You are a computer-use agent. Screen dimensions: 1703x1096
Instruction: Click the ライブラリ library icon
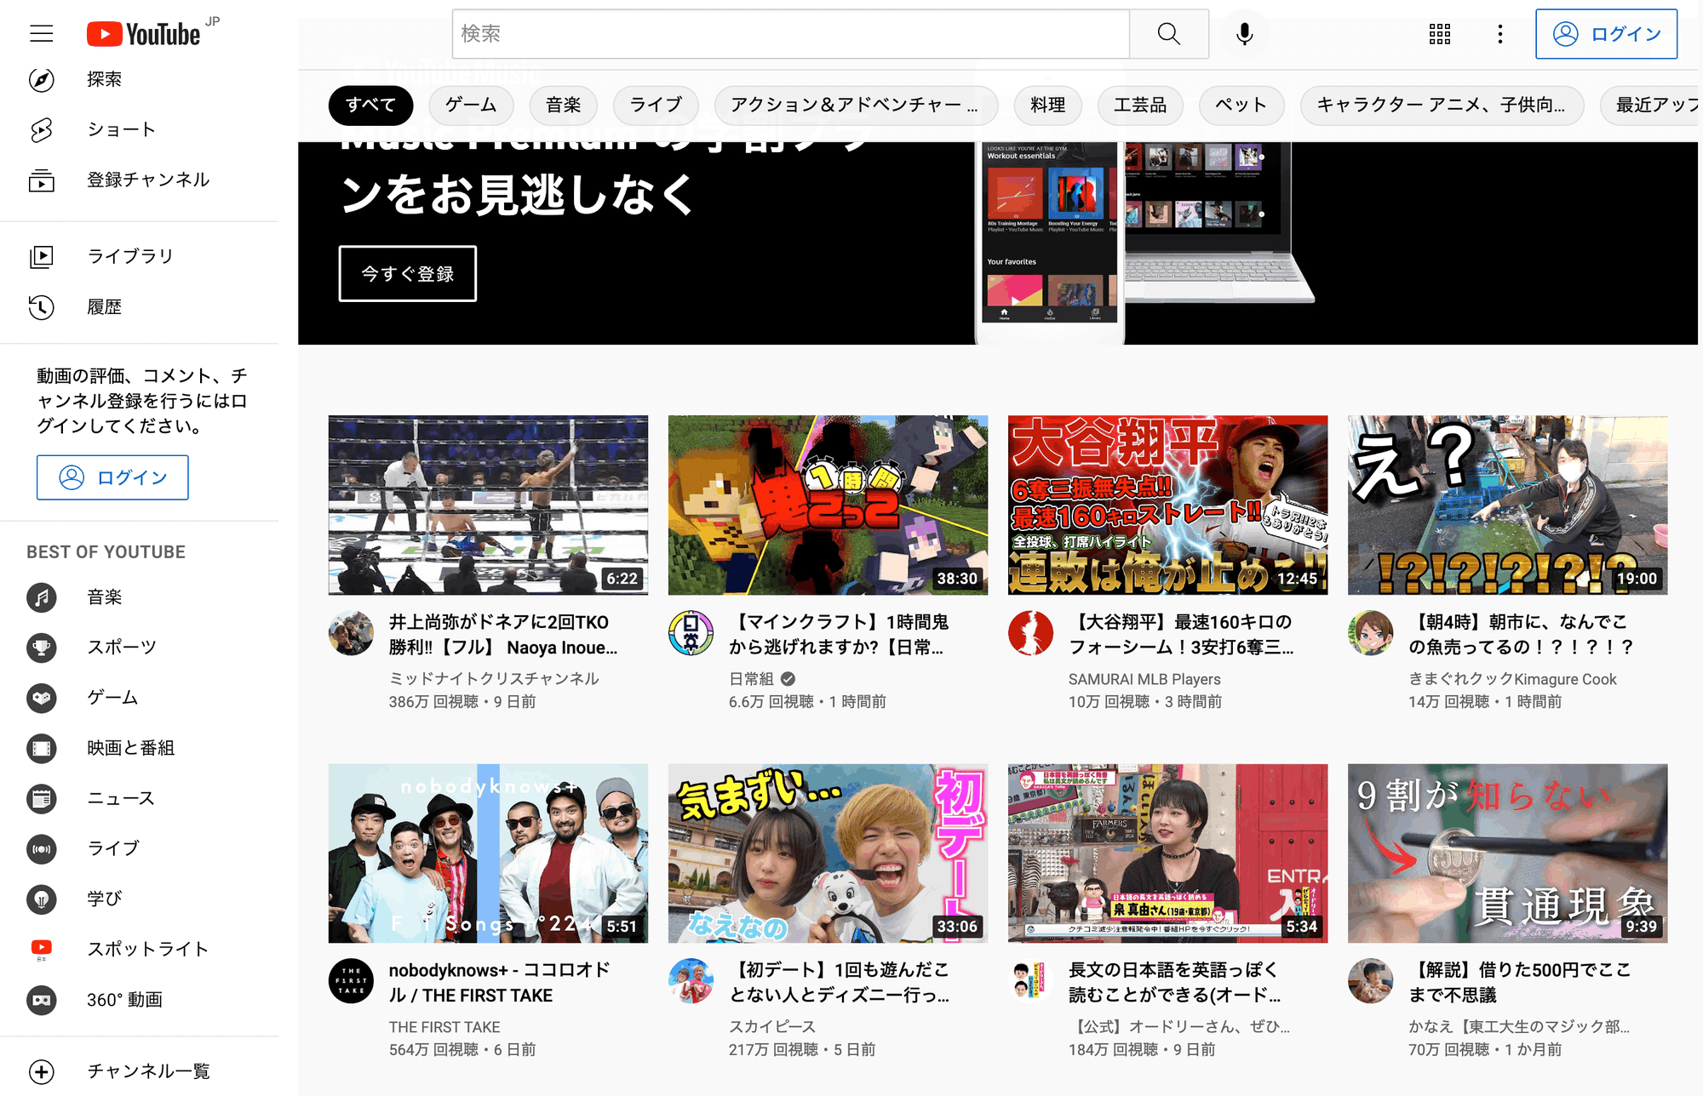pos(42,256)
